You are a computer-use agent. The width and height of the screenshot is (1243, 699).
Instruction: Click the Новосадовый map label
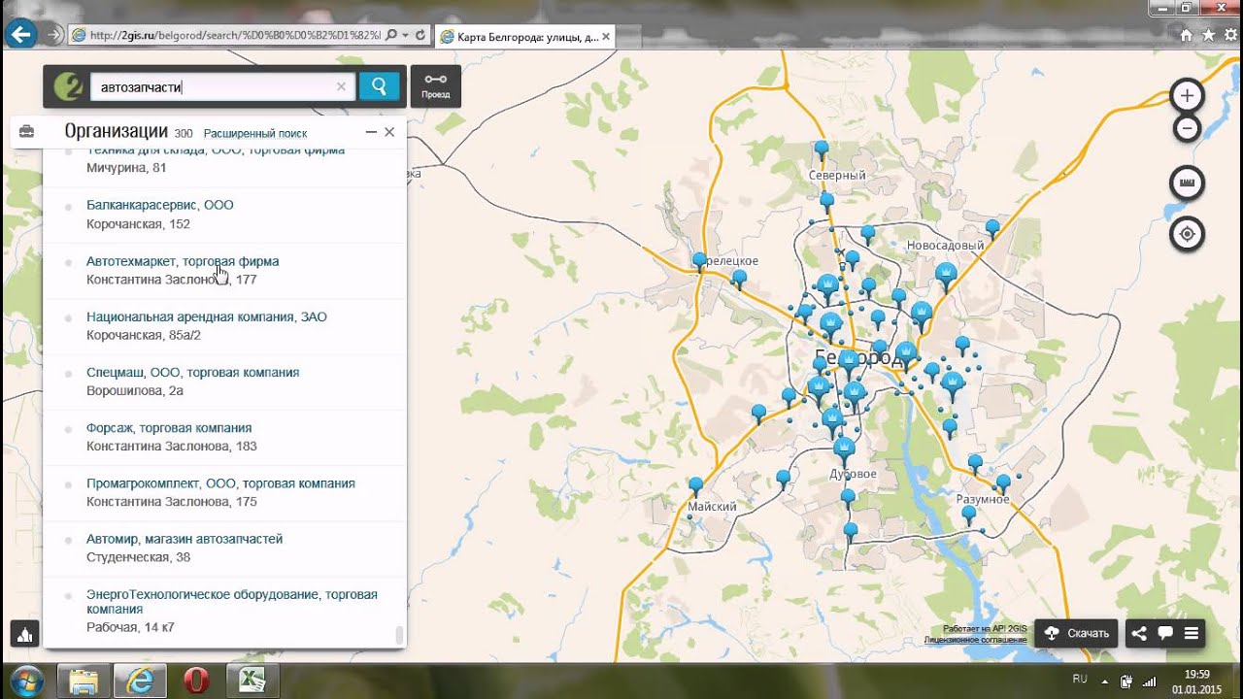(945, 246)
